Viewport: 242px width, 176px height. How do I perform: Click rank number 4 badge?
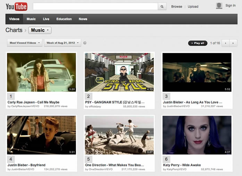pos(11,159)
